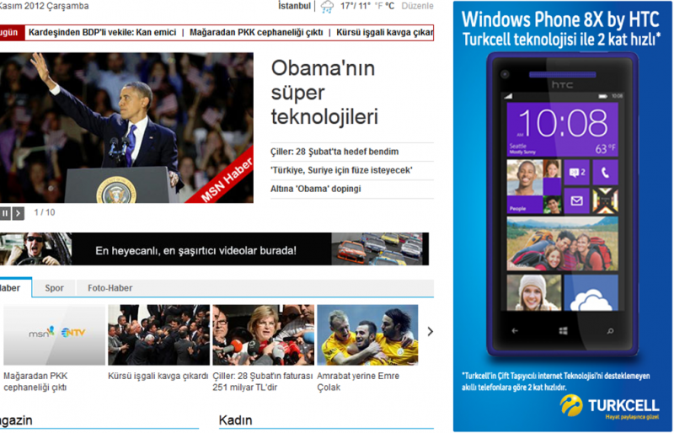Open caption 'Kürsü işgali kavga çıkardı'

(x=158, y=376)
